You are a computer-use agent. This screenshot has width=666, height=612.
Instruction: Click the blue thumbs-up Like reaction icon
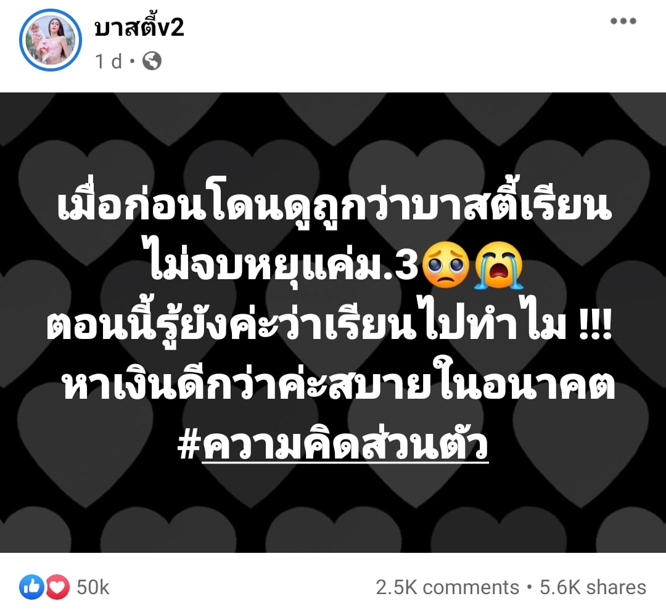(x=31, y=587)
